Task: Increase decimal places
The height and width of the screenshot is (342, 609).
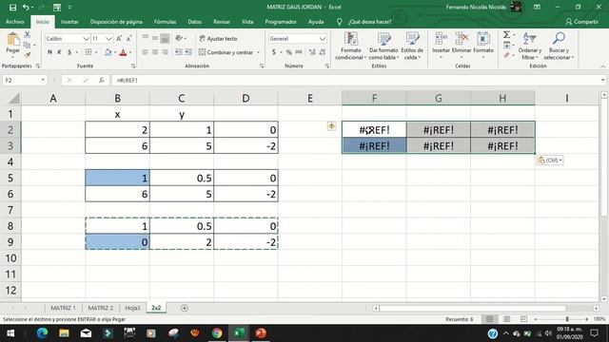Action: 312,52
